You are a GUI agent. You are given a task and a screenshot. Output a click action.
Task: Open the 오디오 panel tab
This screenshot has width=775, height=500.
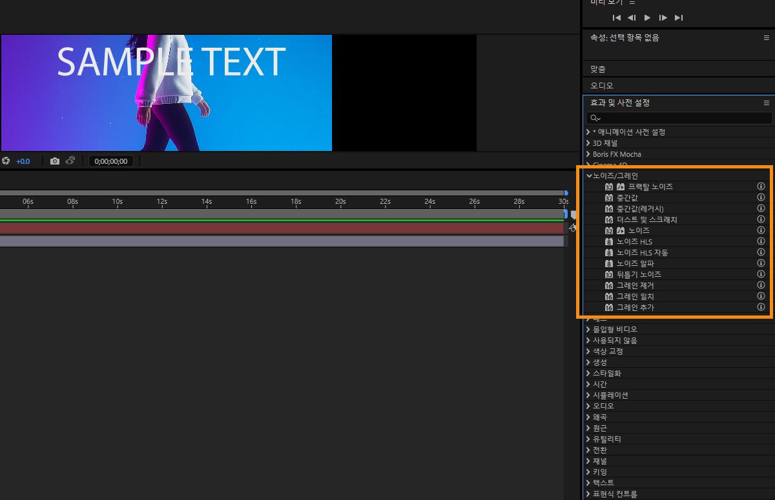click(x=602, y=86)
